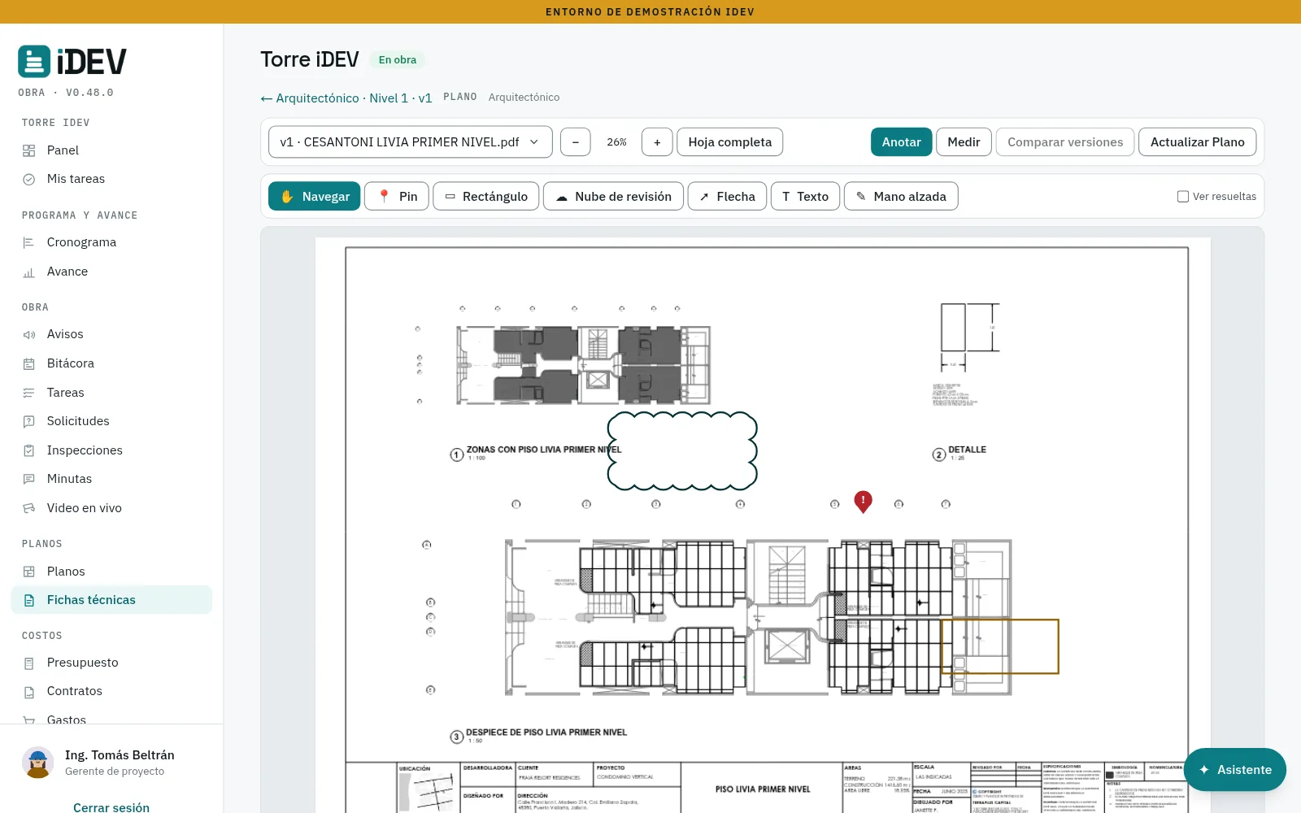The width and height of the screenshot is (1301, 813).
Task: Open Cronograma from its sidebar icon
Action: click(29, 242)
